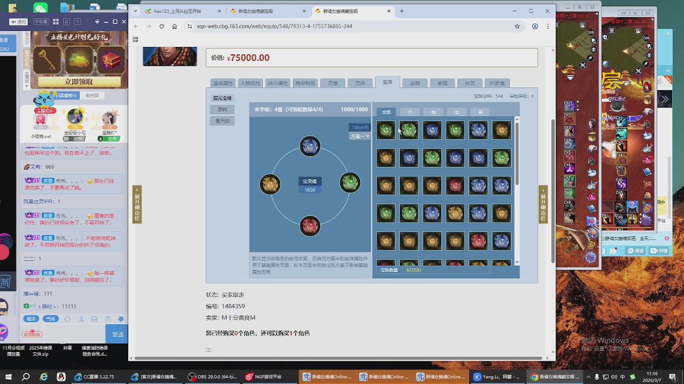Open the Internet Explorer taskbar icon
The image size is (684, 384).
click(44, 377)
